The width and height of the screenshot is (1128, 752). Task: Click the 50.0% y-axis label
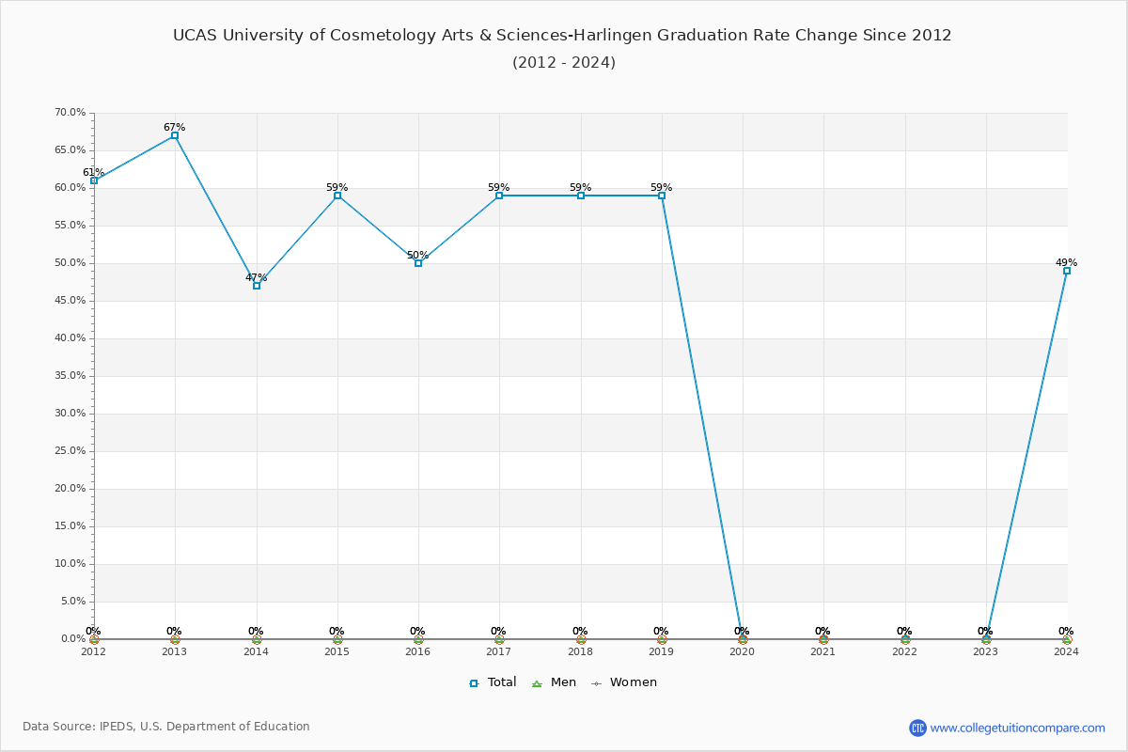[x=70, y=263]
